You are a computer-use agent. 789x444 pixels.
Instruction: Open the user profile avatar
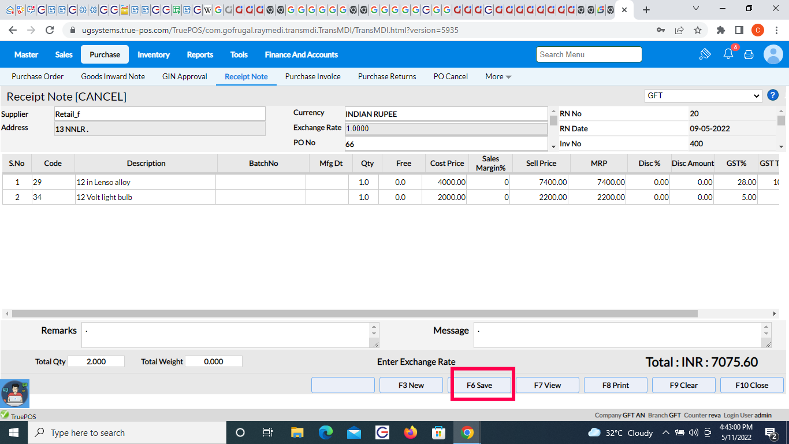coord(773,54)
